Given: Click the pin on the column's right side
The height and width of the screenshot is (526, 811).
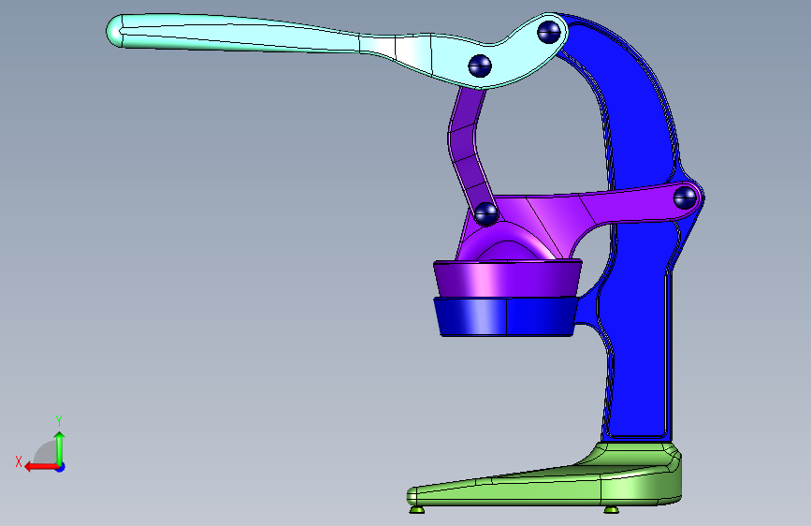Looking at the screenshot, I should point(685,197).
